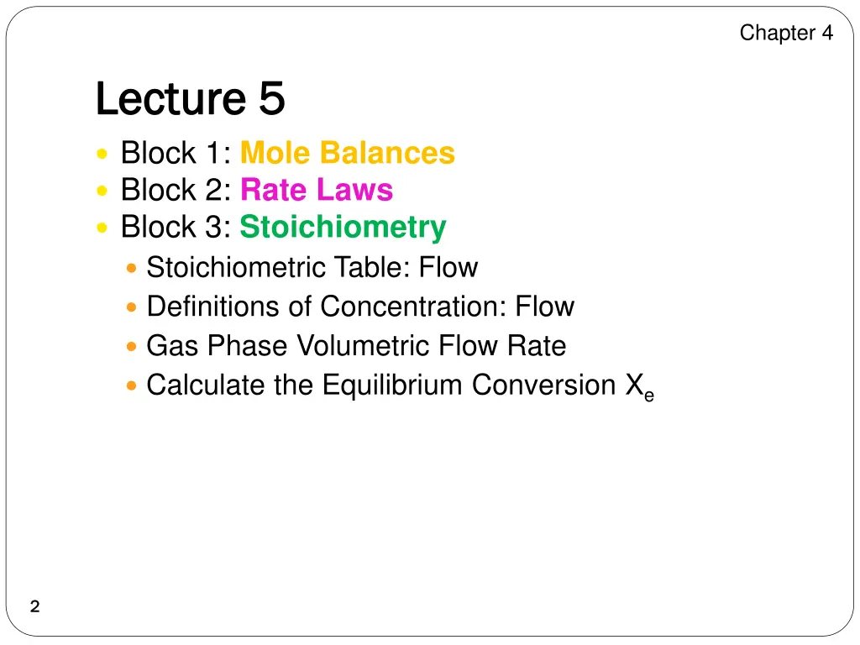The height and width of the screenshot is (645, 860).
Task: Click the yellow bullet beside Block 1
Action: [102, 154]
